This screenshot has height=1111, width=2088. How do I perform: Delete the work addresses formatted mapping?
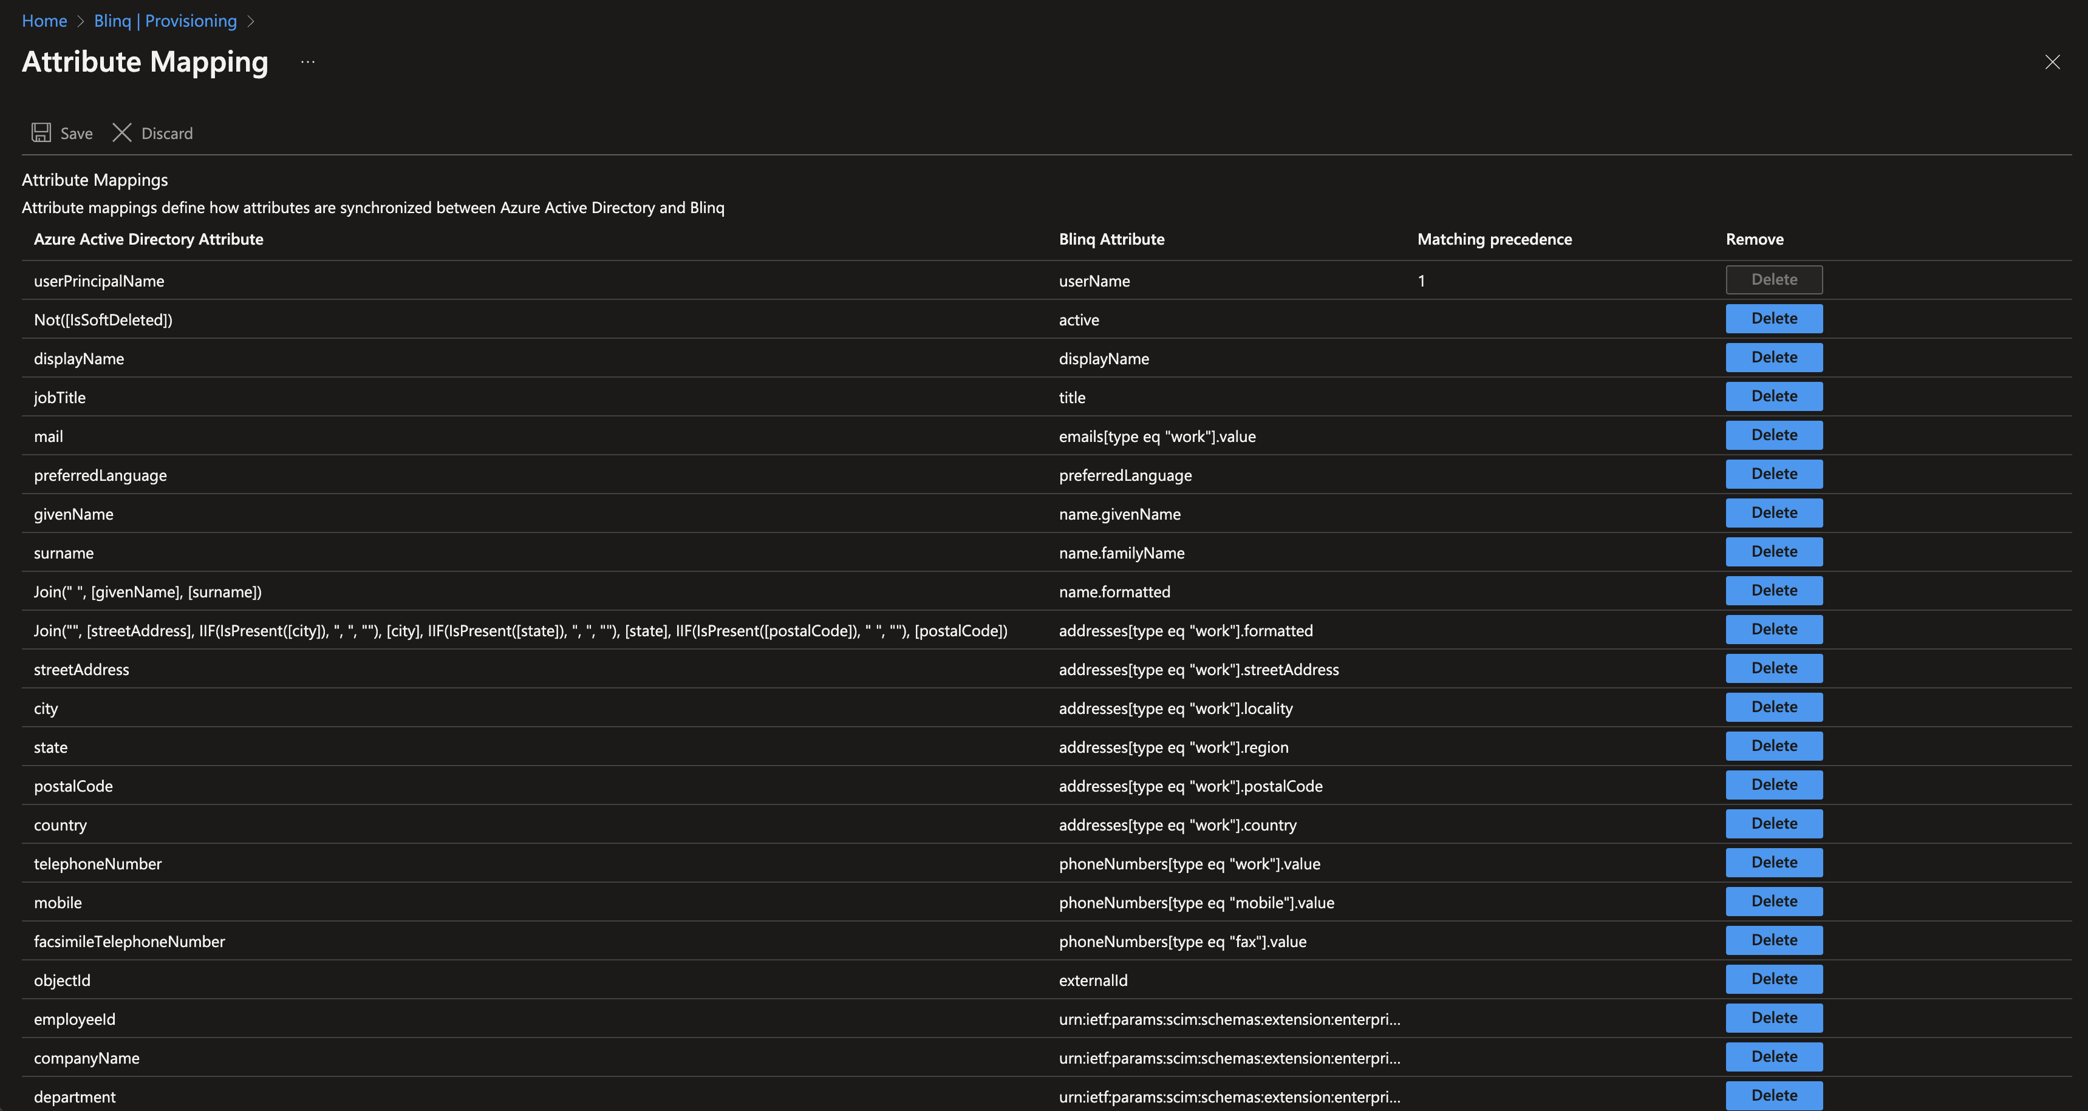pyautogui.click(x=1773, y=630)
